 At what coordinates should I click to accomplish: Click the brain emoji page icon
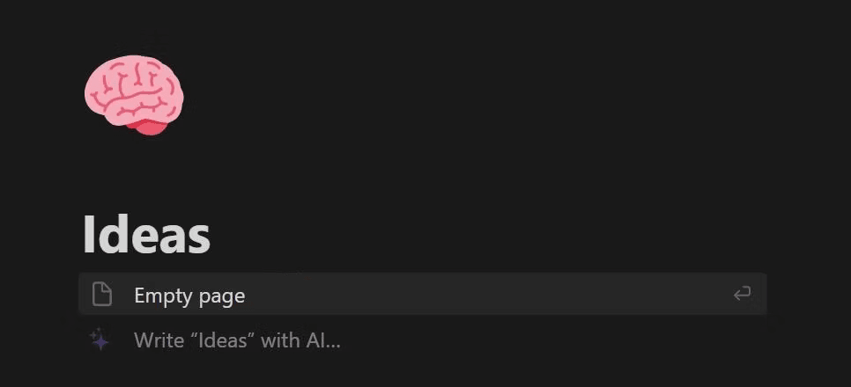pos(134,94)
